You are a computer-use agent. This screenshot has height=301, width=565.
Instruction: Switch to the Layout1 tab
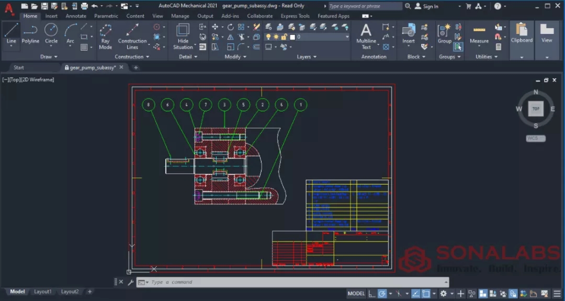click(x=43, y=292)
